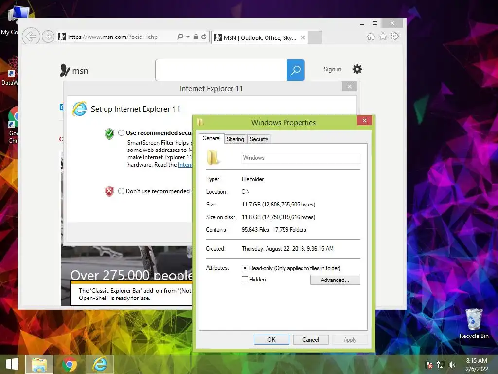Viewport: 498px width, 374px height.
Task: Go back in Internet Explorer
Action: click(31, 37)
